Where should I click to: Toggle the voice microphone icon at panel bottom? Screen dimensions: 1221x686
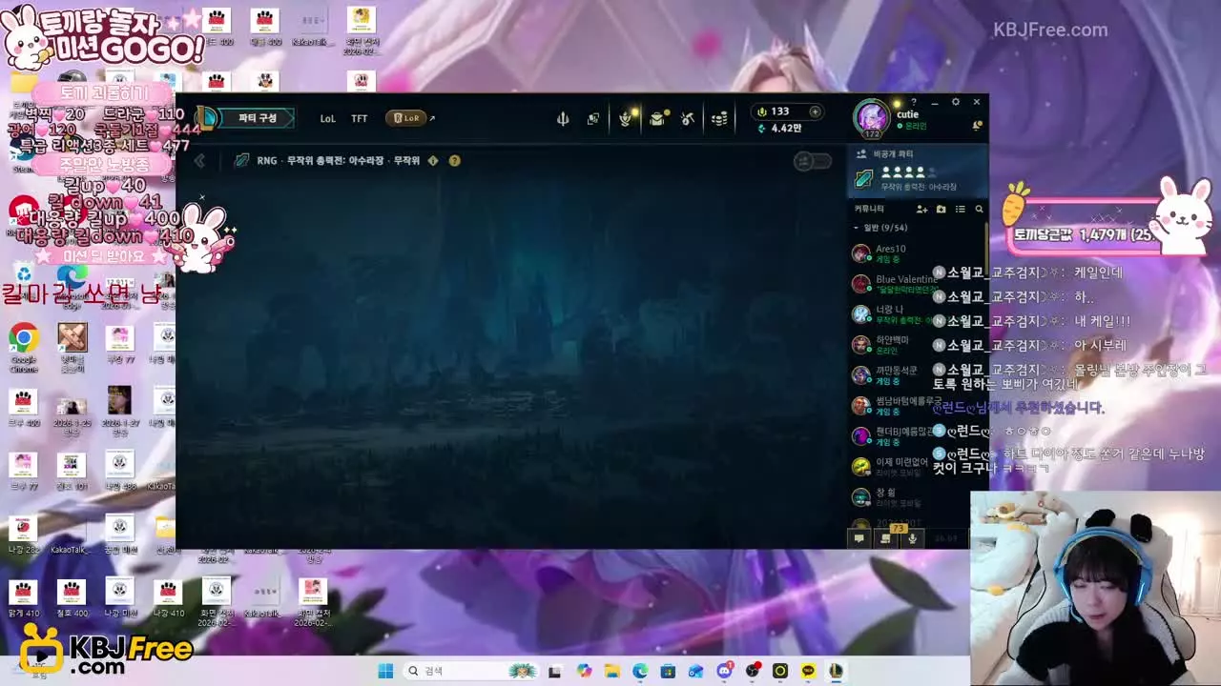click(x=913, y=538)
